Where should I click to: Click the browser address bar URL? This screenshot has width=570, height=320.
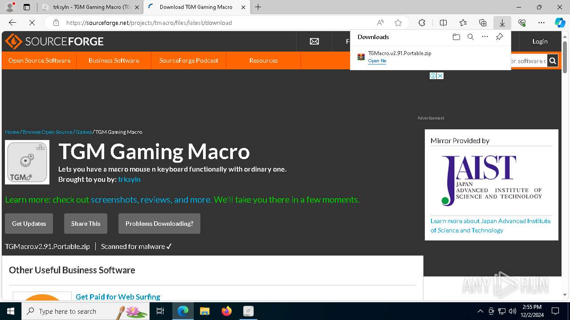[x=149, y=23]
